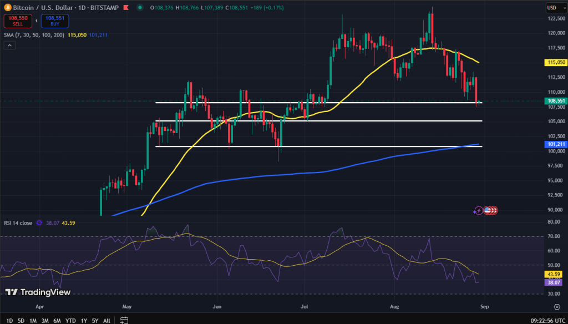This screenshot has height=324, width=568.
Task: Select the YTD time range
Action: (70, 320)
